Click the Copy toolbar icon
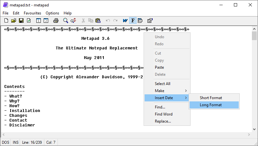258x146 pixels. pyautogui.click(x=91, y=21)
